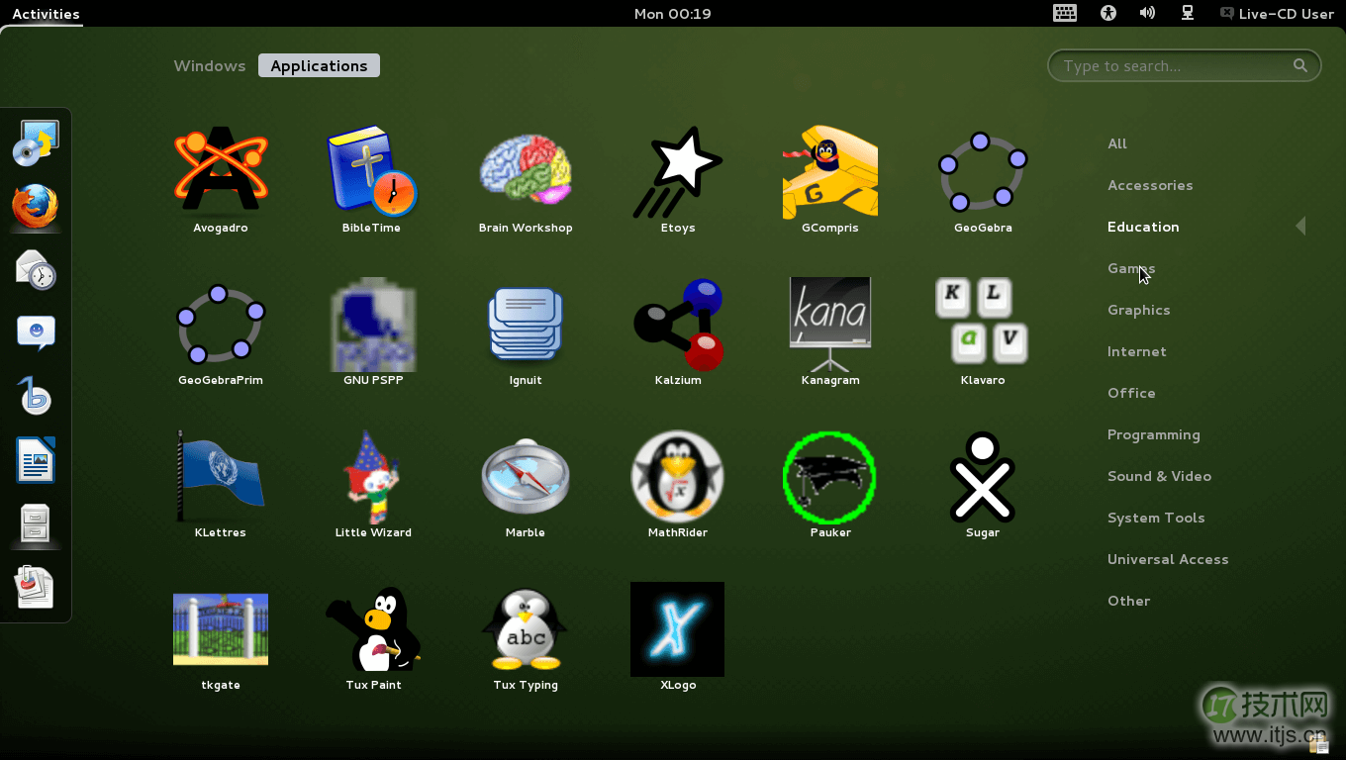Image resolution: width=1346 pixels, height=760 pixels.
Task: Select the Internet category
Action: pos(1137,351)
